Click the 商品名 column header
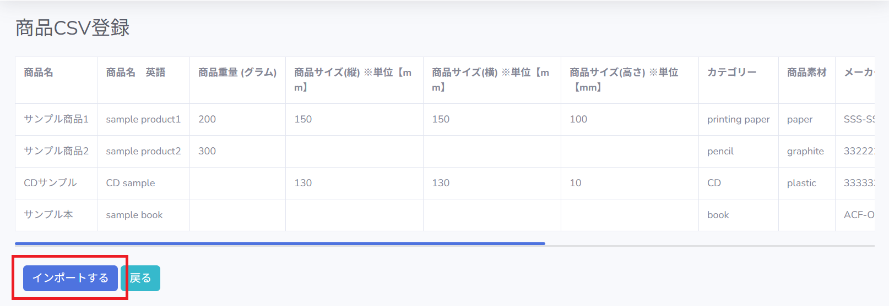 click(x=39, y=73)
